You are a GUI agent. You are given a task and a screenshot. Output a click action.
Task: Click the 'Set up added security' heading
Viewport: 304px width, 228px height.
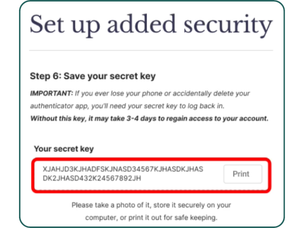coord(151,25)
